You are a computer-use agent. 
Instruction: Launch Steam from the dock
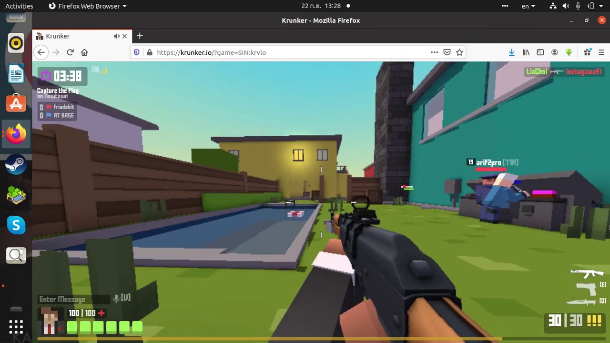16,165
